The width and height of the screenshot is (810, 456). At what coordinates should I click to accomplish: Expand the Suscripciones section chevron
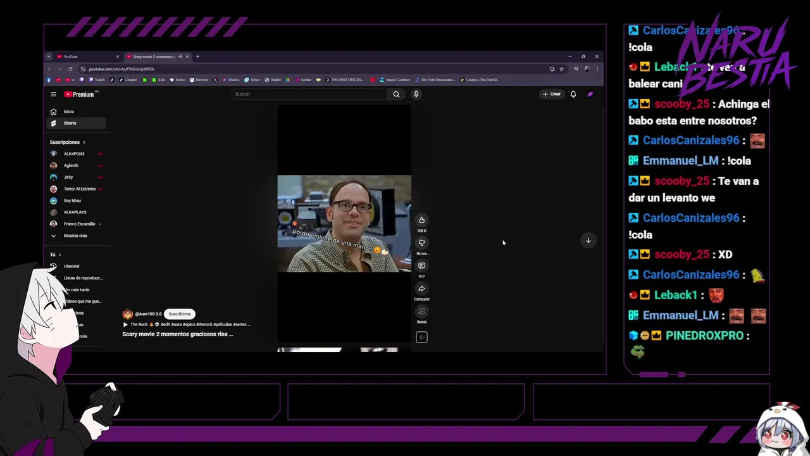pyautogui.click(x=84, y=142)
